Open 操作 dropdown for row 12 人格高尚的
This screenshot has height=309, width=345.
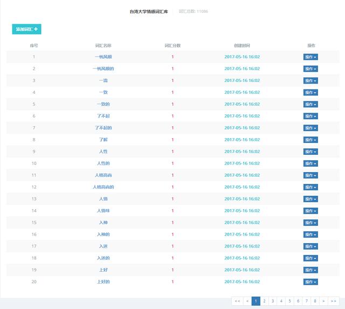pos(310,187)
